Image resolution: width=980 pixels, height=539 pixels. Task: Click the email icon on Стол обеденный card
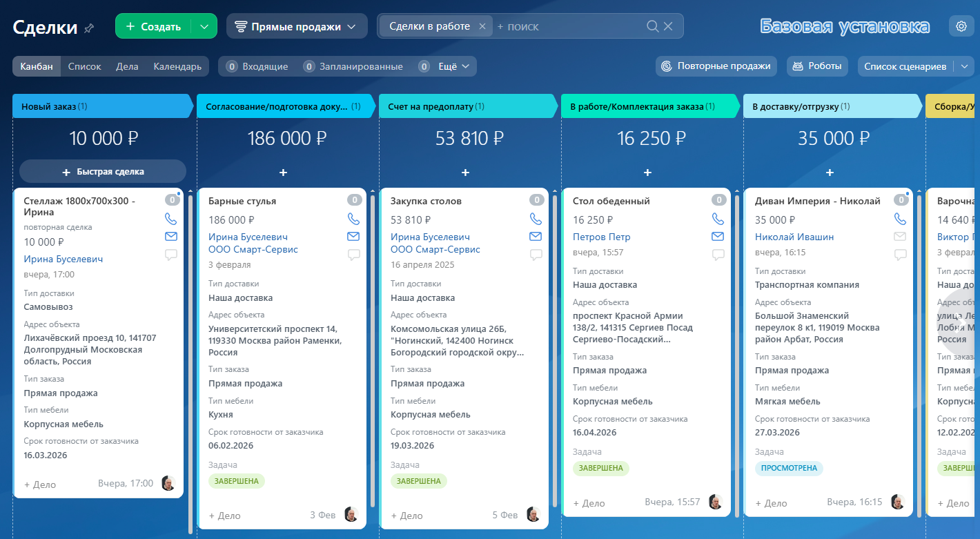click(x=718, y=237)
